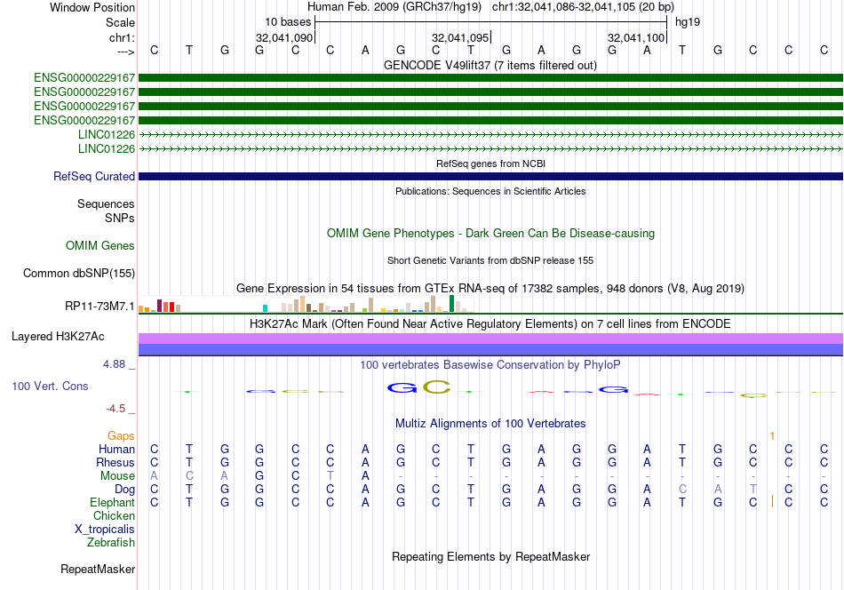Open the H3K27Ac Mark track title

click(x=490, y=324)
